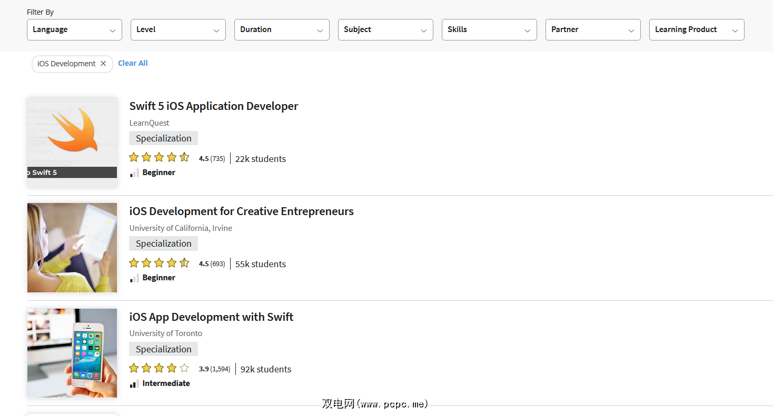Click star rating of Swift 5 iOS course

point(159,157)
